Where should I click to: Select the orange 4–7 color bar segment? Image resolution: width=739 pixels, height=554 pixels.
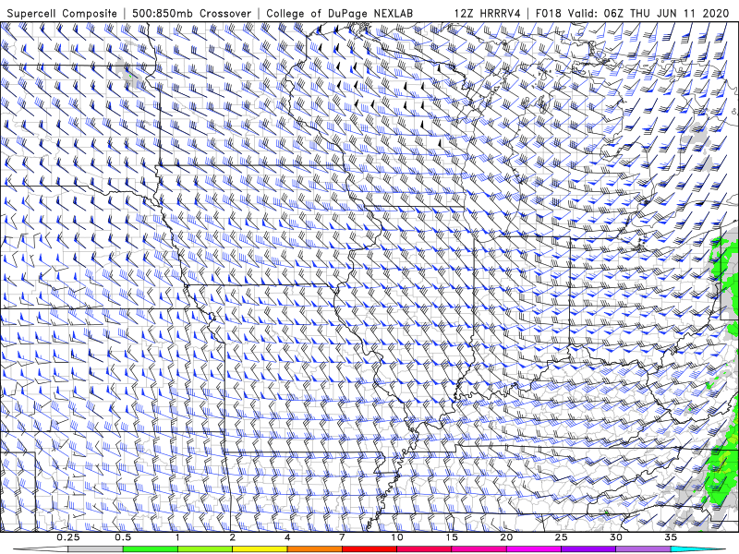(314, 549)
